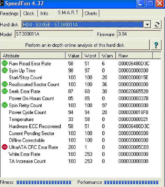
Task: Click raw value 000000005C09
Action: point(133,147)
